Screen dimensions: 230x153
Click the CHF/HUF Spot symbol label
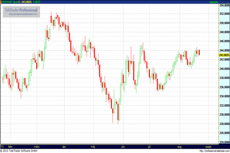pyautogui.click(x=9, y=2)
